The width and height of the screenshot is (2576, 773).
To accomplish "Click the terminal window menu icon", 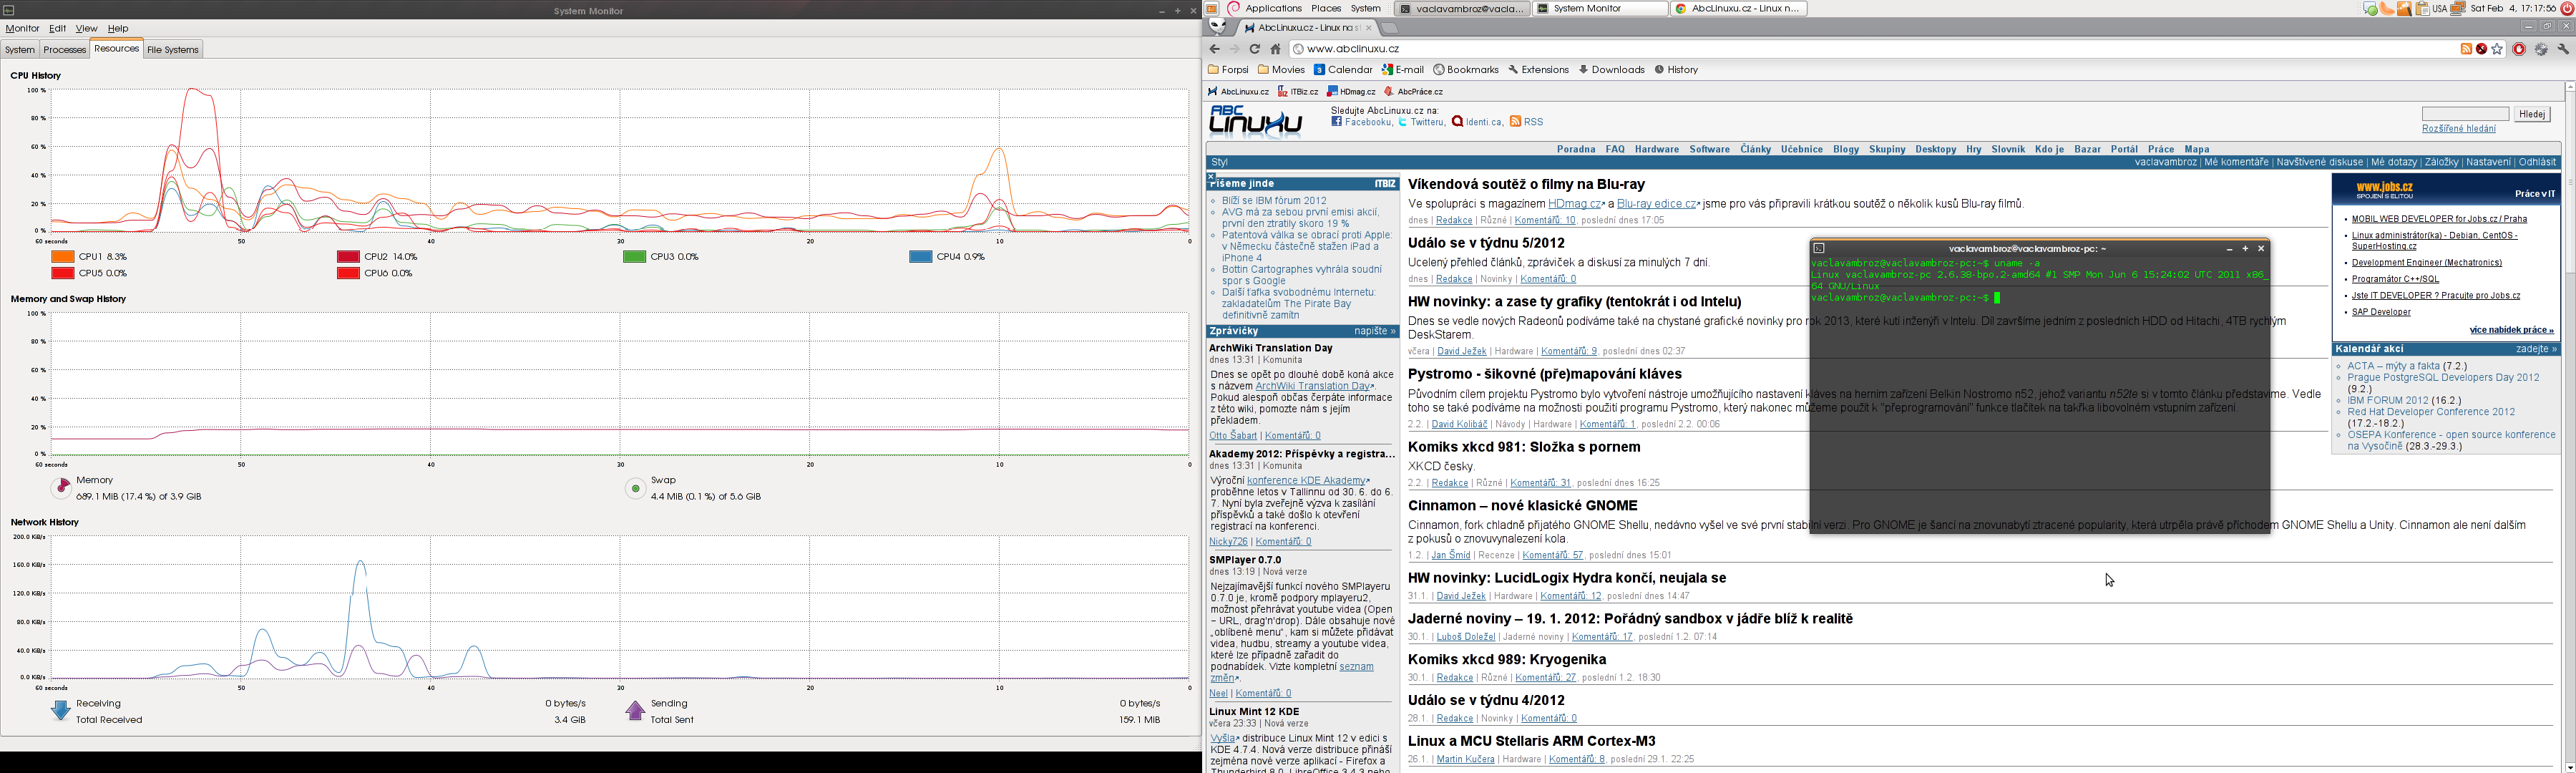I will 1819,249.
